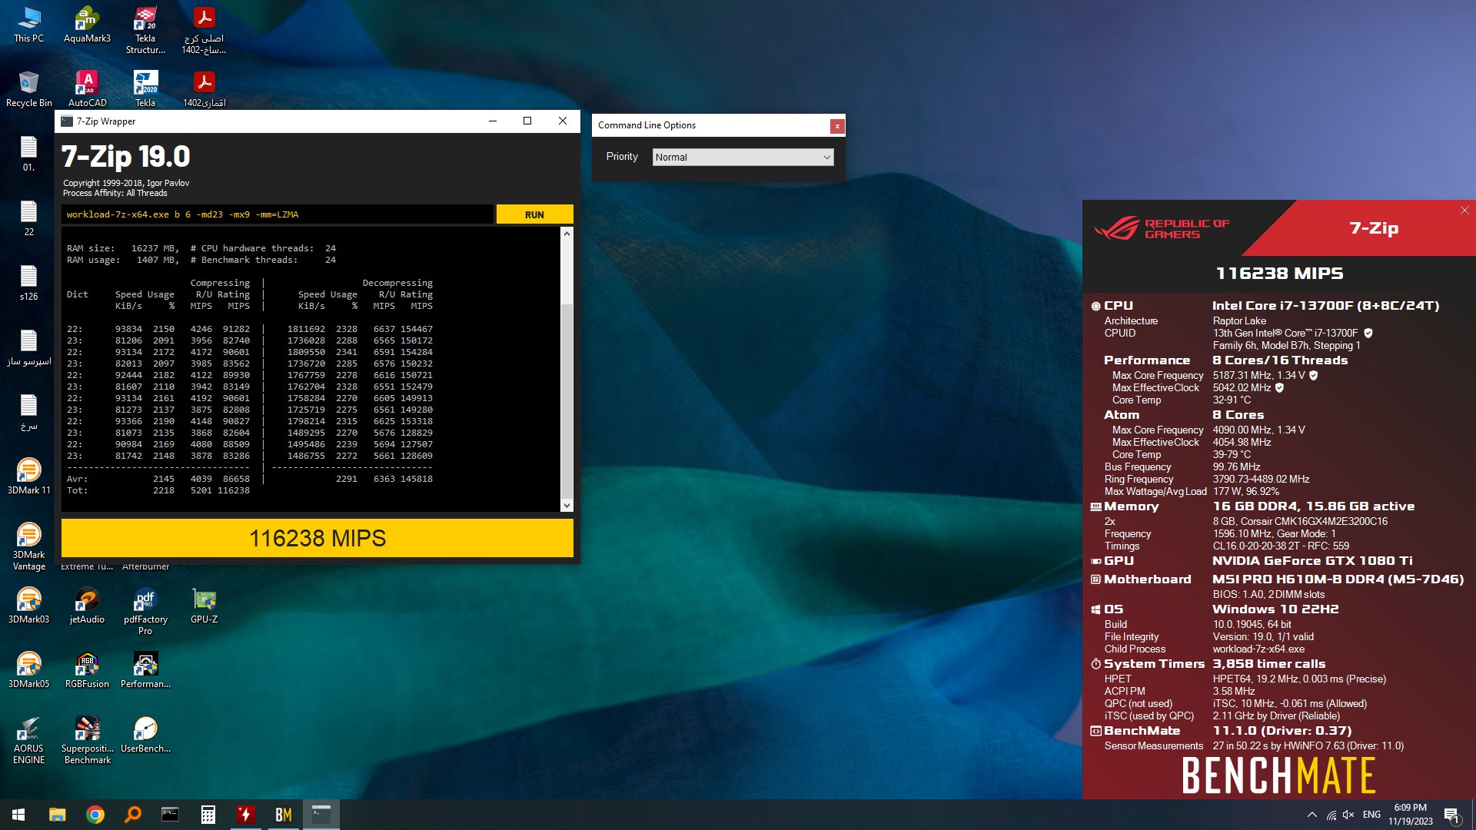Close the BenchMate result panel
The height and width of the screenshot is (830, 1476).
pos(1464,211)
